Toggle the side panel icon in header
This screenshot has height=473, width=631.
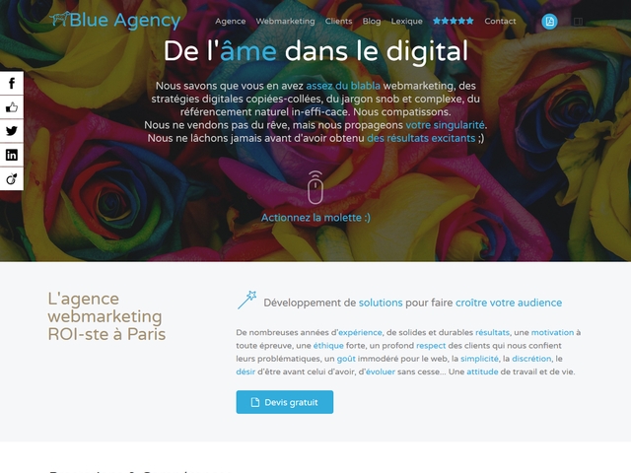pos(578,22)
